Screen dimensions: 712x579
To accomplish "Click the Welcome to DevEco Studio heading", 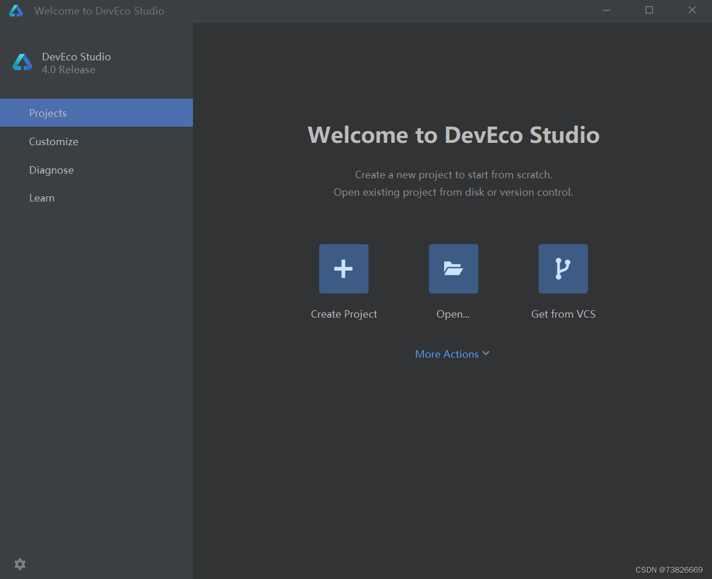I will coord(453,135).
